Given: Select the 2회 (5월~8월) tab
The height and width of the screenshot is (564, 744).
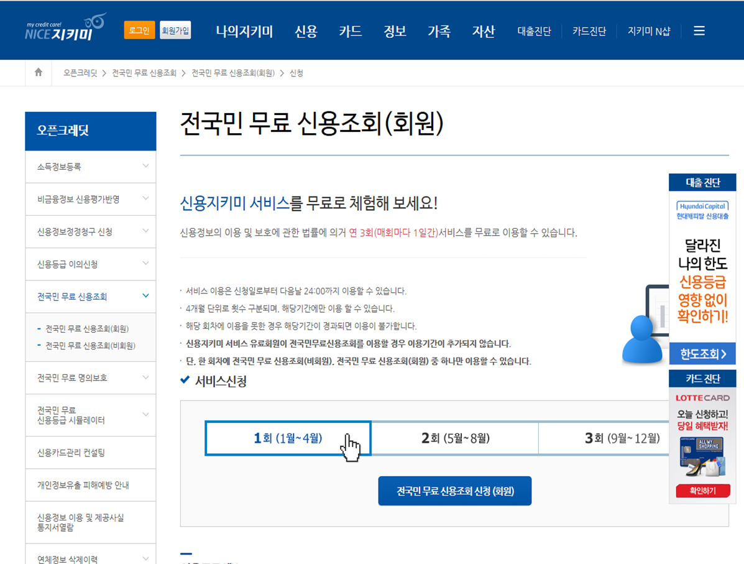Looking at the screenshot, I should 455,438.
